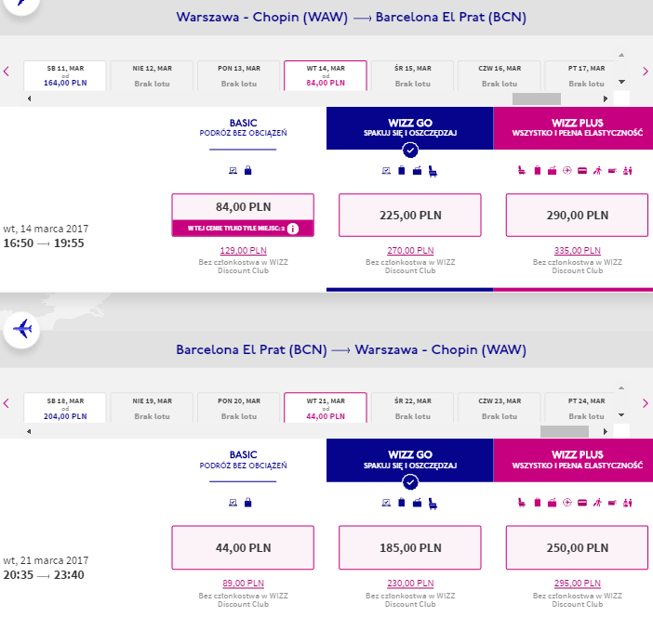Click the 129,00 PLN non-member price link
Screen dimensions: 653x617
[243, 251]
